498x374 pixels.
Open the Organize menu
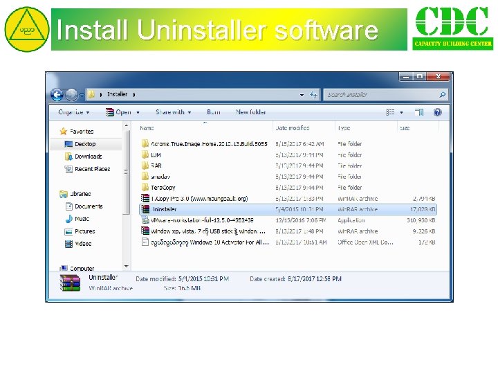pos(74,112)
